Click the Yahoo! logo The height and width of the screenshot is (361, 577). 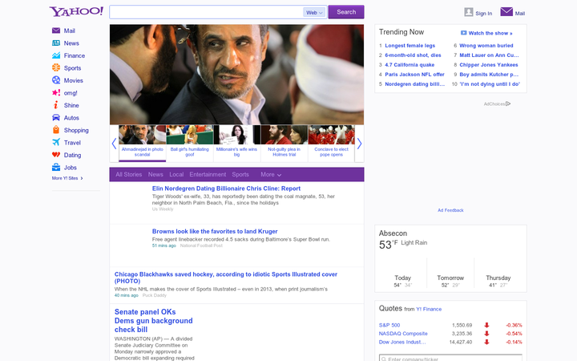click(77, 11)
